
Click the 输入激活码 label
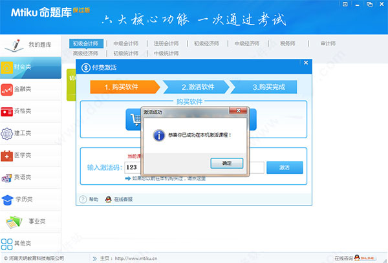(105, 167)
